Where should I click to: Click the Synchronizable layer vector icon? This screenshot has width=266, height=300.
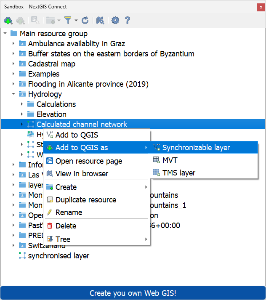pos(157,147)
